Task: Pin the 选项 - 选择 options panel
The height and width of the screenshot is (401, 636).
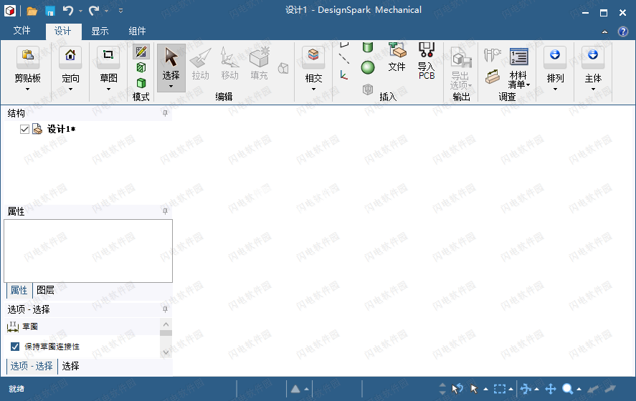Action: click(165, 309)
